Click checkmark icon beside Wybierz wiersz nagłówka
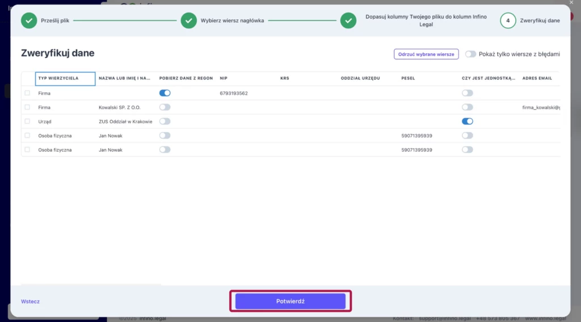The height and width of the screenshot is (322, 581). point(188,20)
